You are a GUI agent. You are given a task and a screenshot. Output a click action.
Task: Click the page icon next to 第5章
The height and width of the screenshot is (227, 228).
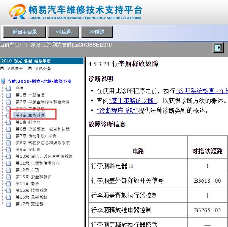[9, 122]
